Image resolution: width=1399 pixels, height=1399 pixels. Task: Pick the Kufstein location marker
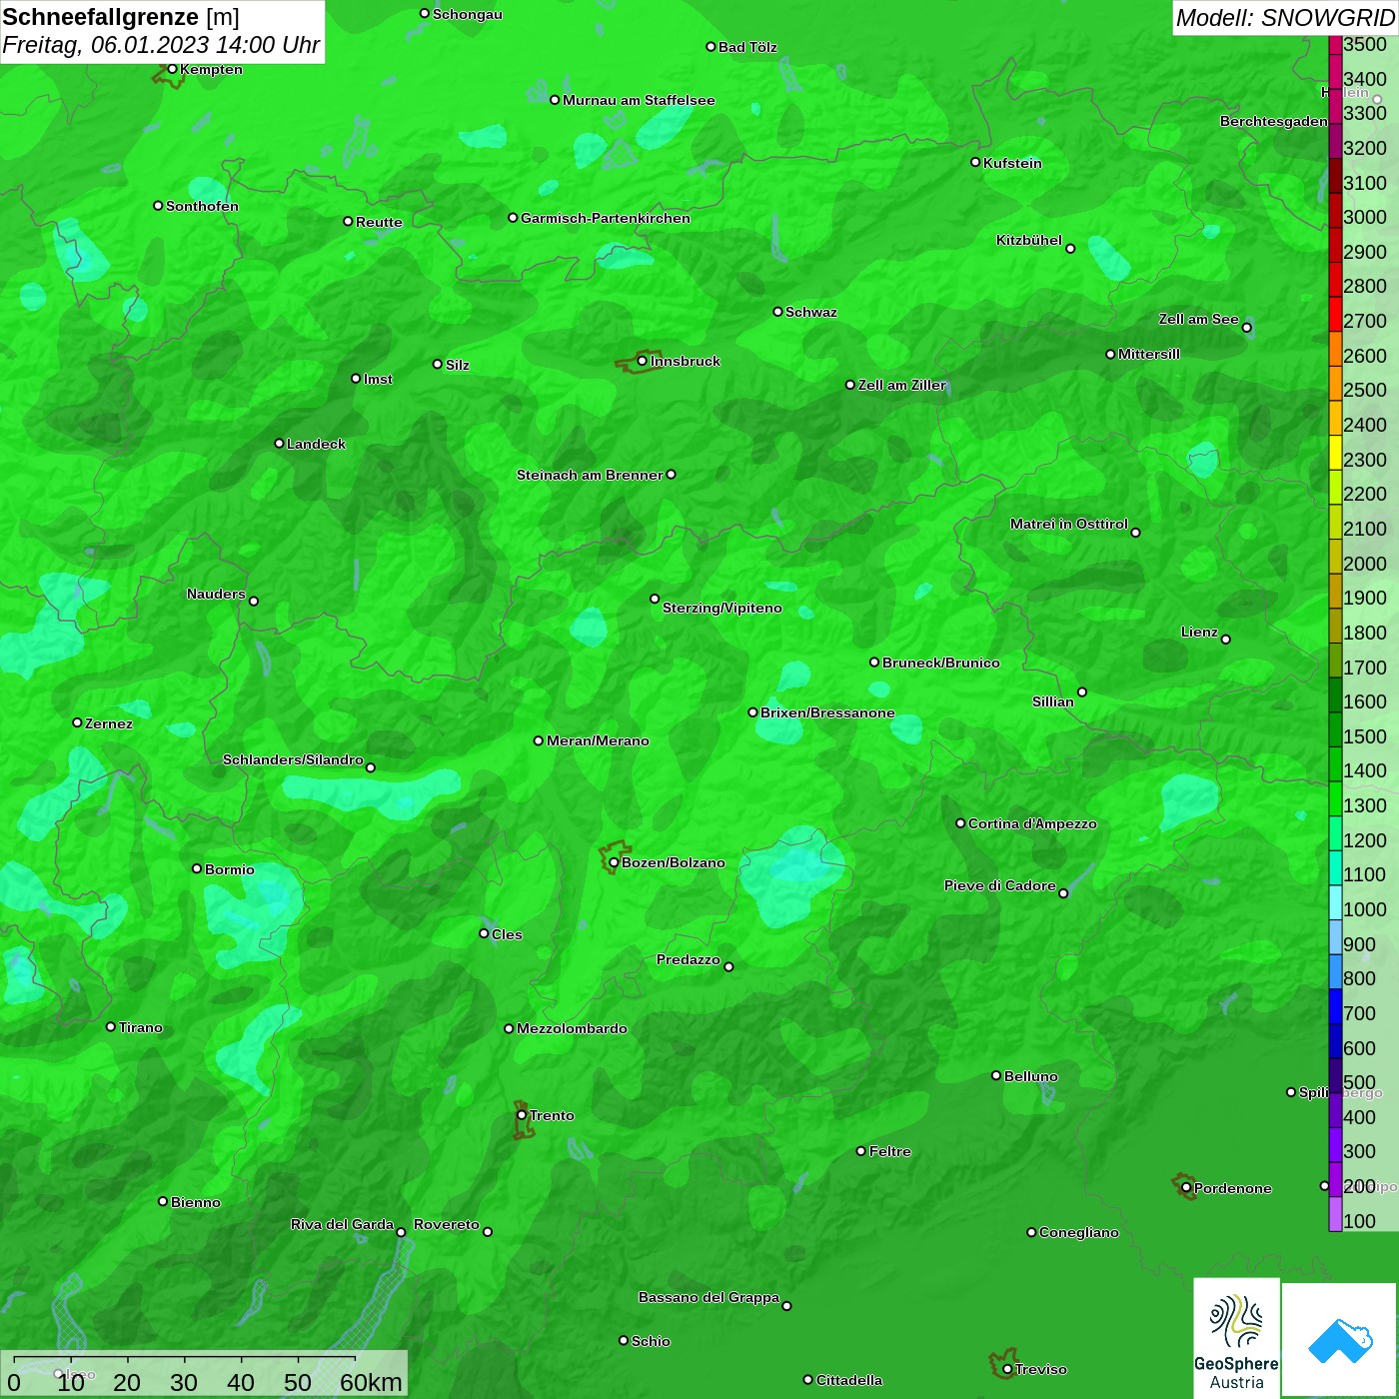coord(975,162)
